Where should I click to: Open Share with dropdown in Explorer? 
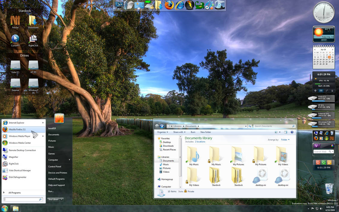coord(179,132)
